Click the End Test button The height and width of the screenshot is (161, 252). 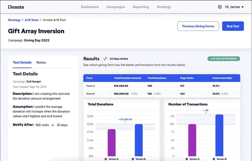coord(233,26)
